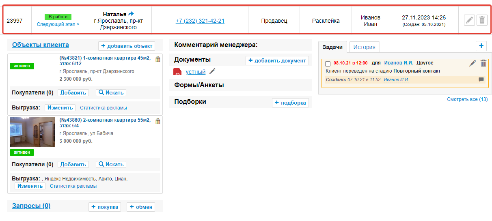
Task: Open Объекты клиента section heading
Action: (41, 45)
